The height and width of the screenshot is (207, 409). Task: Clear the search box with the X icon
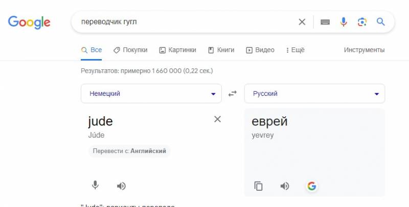[x=302, y=22]
